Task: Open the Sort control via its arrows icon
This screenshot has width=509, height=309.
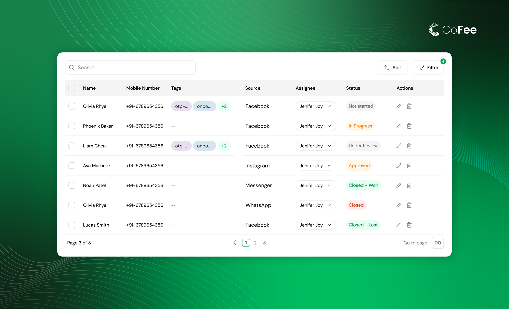Action: click(x=387, y=67)
